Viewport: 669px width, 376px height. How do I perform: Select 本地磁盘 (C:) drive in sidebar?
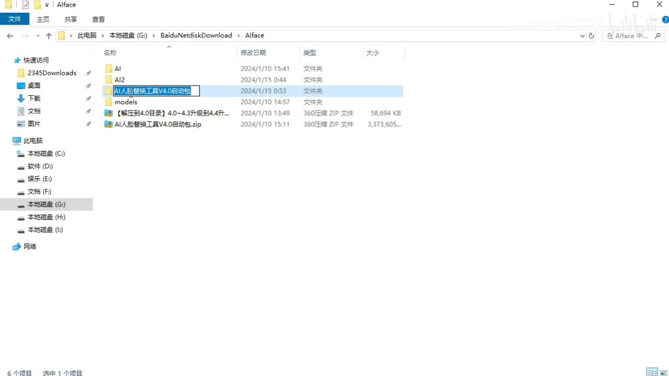tap(46, 154)
